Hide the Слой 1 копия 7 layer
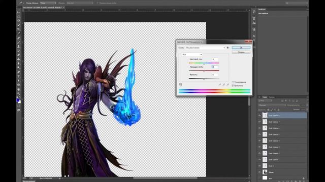The height and width of the screenshot is (182, 325). tap(259, 122)
